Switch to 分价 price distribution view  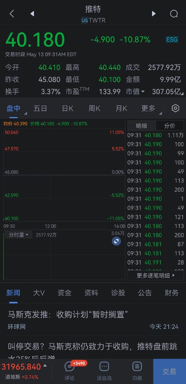[169, 126]
